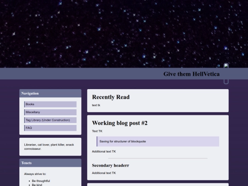This screenshot has width=248, height=186.
Task: Click the text tk line under Recently Read
Action: [x=96, y=105]
